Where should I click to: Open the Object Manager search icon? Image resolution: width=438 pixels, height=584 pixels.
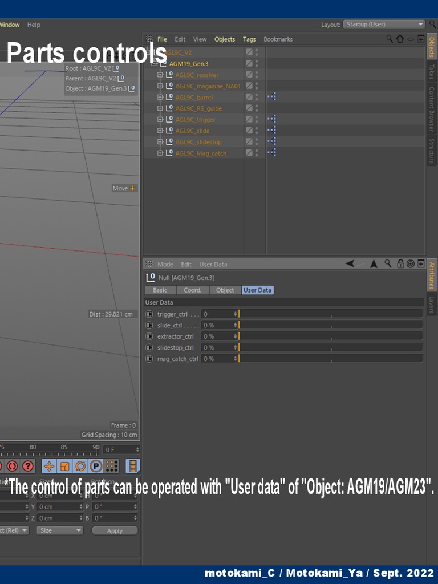coord(390,39)
